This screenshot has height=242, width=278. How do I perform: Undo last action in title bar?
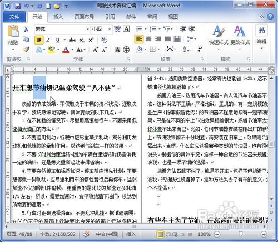pos(27,6)
